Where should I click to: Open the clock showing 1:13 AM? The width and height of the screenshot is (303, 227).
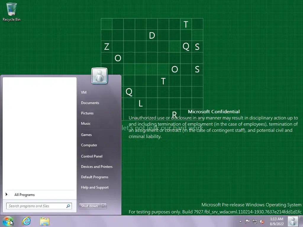click(277, 221)
